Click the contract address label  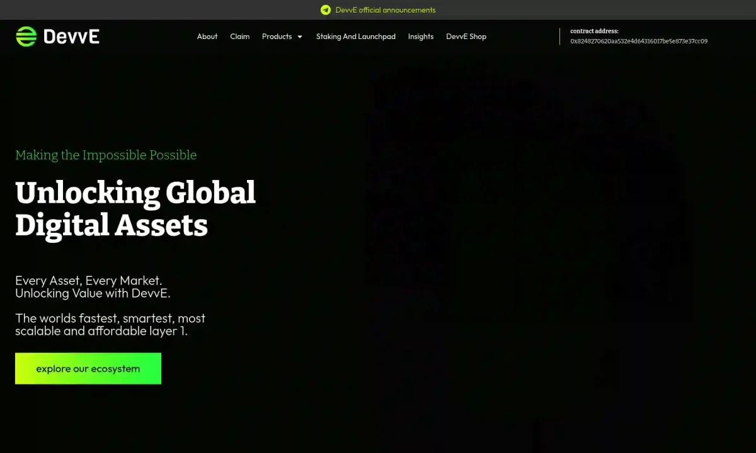pyautogui.click(x=594, y=31)
